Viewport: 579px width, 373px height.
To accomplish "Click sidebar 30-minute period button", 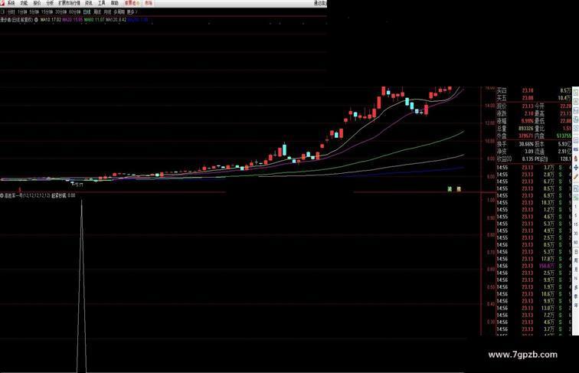I will pyautogui.click(x=576, y=234).
